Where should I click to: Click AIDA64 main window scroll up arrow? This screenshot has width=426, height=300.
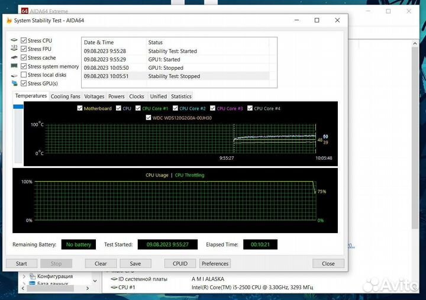coord(415,43)
